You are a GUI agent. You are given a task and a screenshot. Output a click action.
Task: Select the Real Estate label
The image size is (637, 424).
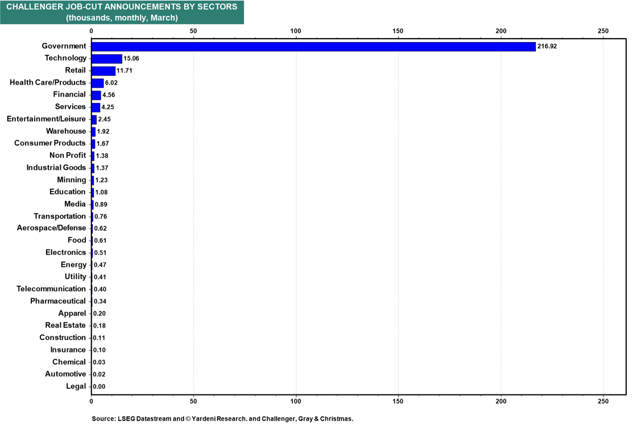pos(65,325)
